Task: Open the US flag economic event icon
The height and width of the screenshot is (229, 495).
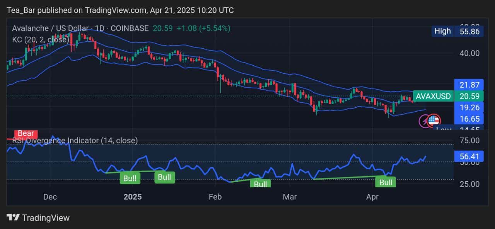Action: pyautogui.click(x=434, y=120)
